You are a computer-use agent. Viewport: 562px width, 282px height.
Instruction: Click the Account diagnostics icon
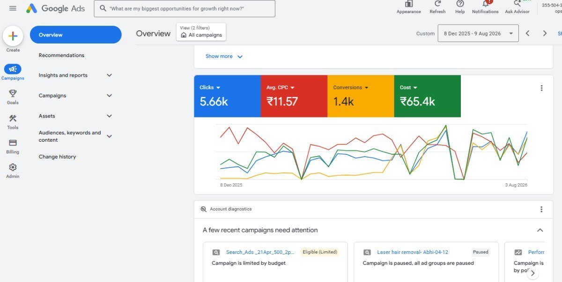203,209
